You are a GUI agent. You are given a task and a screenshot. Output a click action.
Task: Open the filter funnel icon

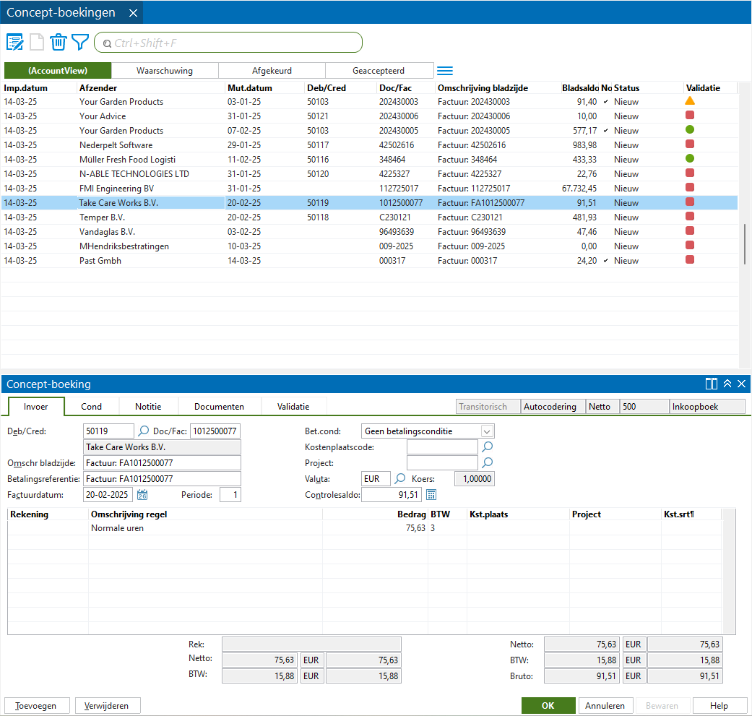pos(80,43)
